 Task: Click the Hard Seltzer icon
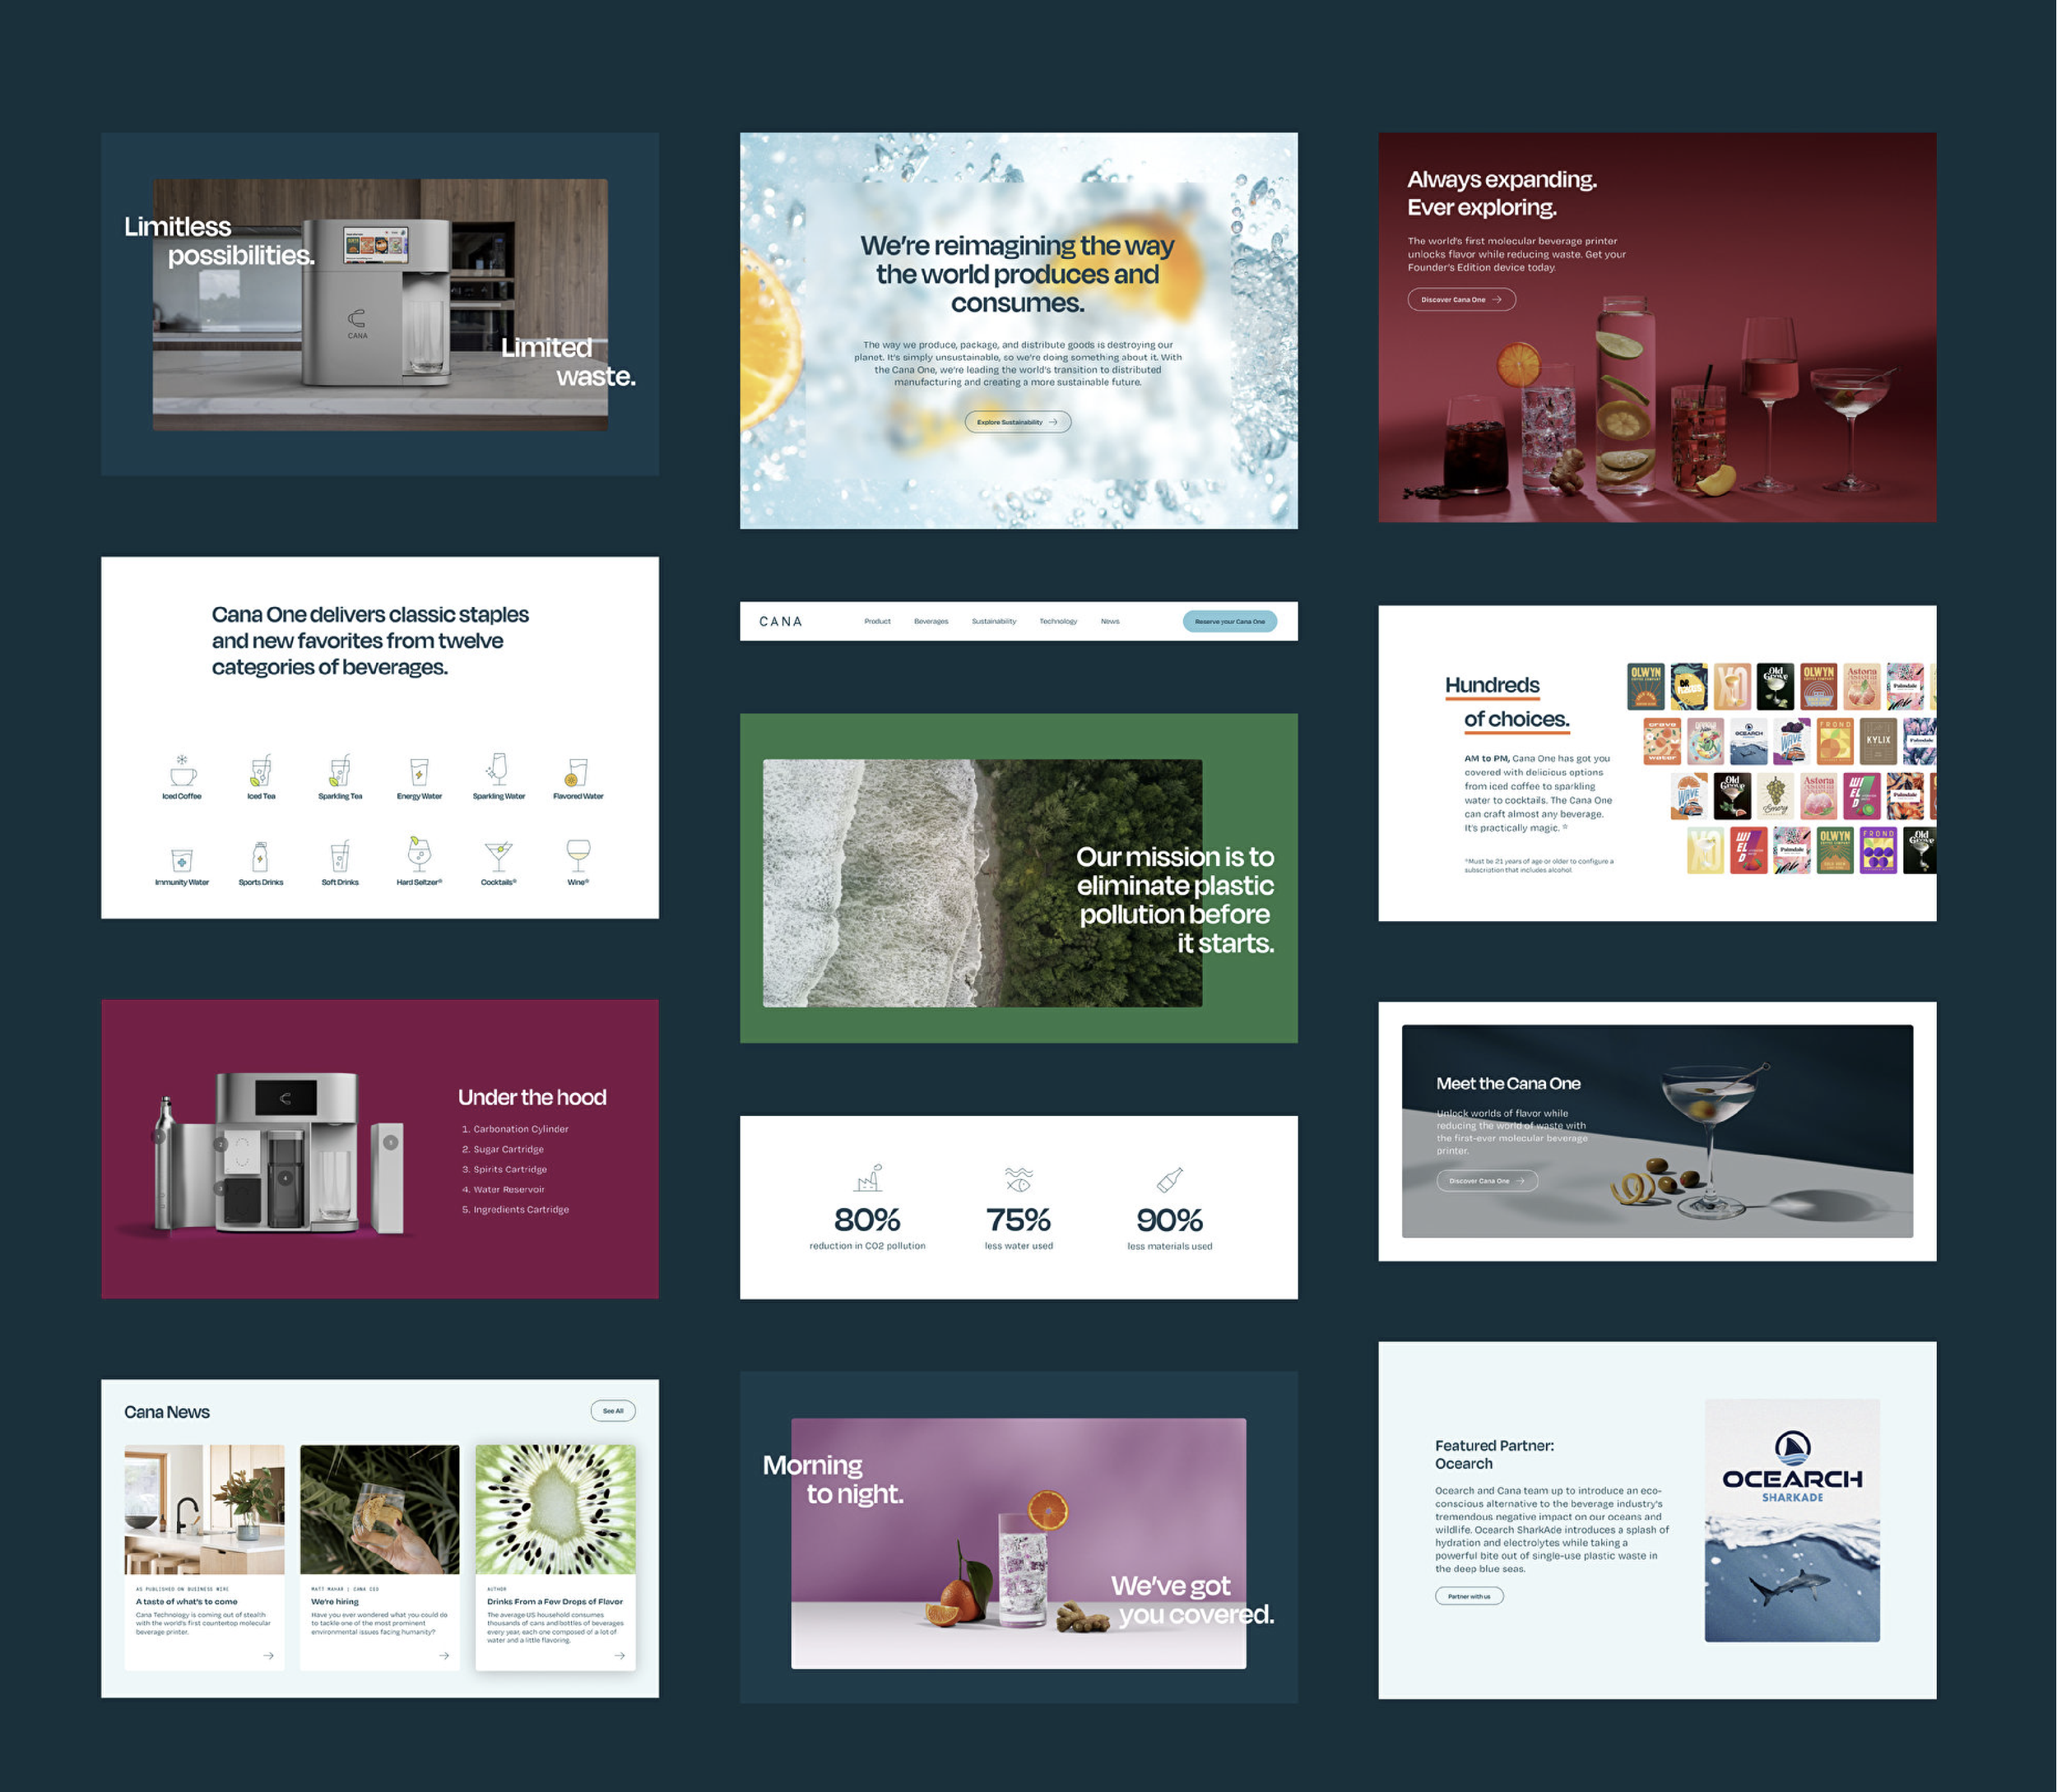[419, 855]
